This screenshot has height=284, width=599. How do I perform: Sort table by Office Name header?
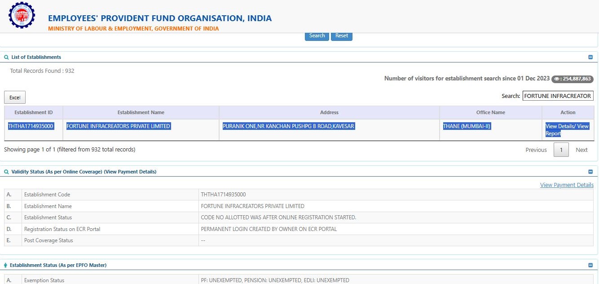490,112
